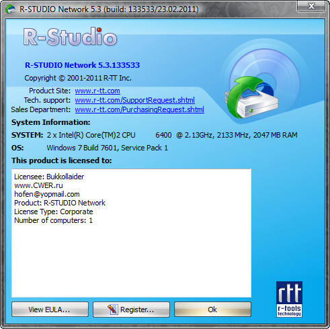Click the Number of computers: 1 line
This screenshot has height=329, width=330.
53,220
